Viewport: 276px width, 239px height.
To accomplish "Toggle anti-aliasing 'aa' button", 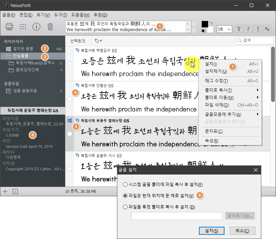I will click(x=267, y=29).
